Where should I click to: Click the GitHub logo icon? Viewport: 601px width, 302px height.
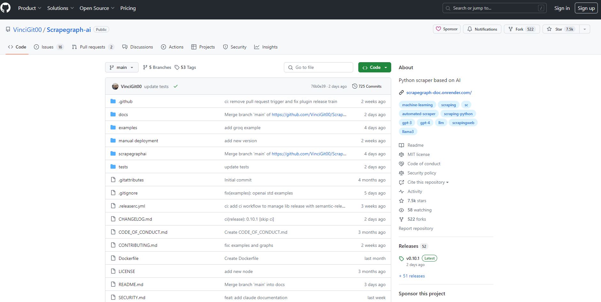5,8
